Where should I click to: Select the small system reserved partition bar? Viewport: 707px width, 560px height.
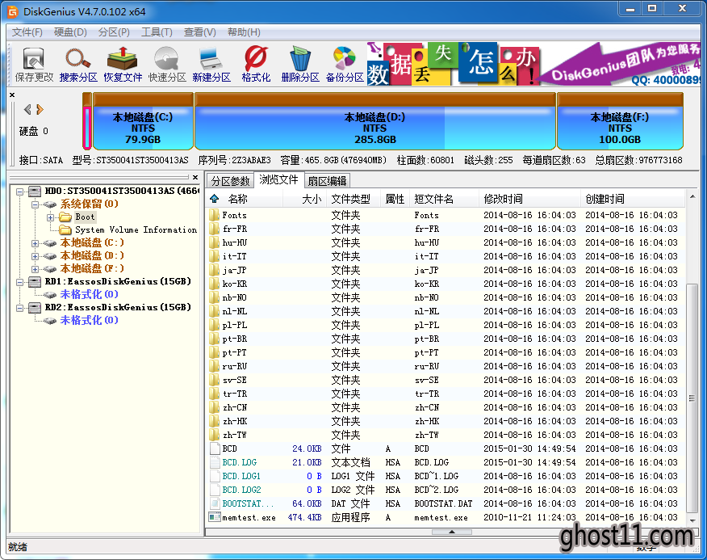point(87,120)
